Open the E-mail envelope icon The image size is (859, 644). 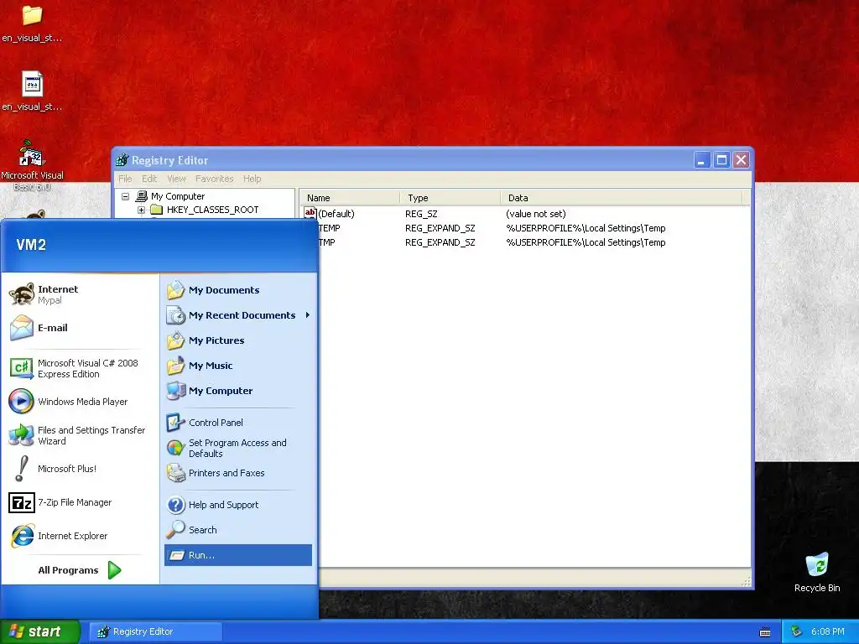(x=22, y=328)
